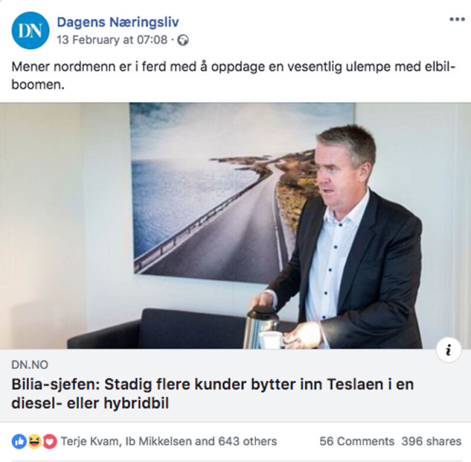This screenshot has width=471, height=462.
Task: Click the globe public-privacy icon
Action: [x=183, y=40]
